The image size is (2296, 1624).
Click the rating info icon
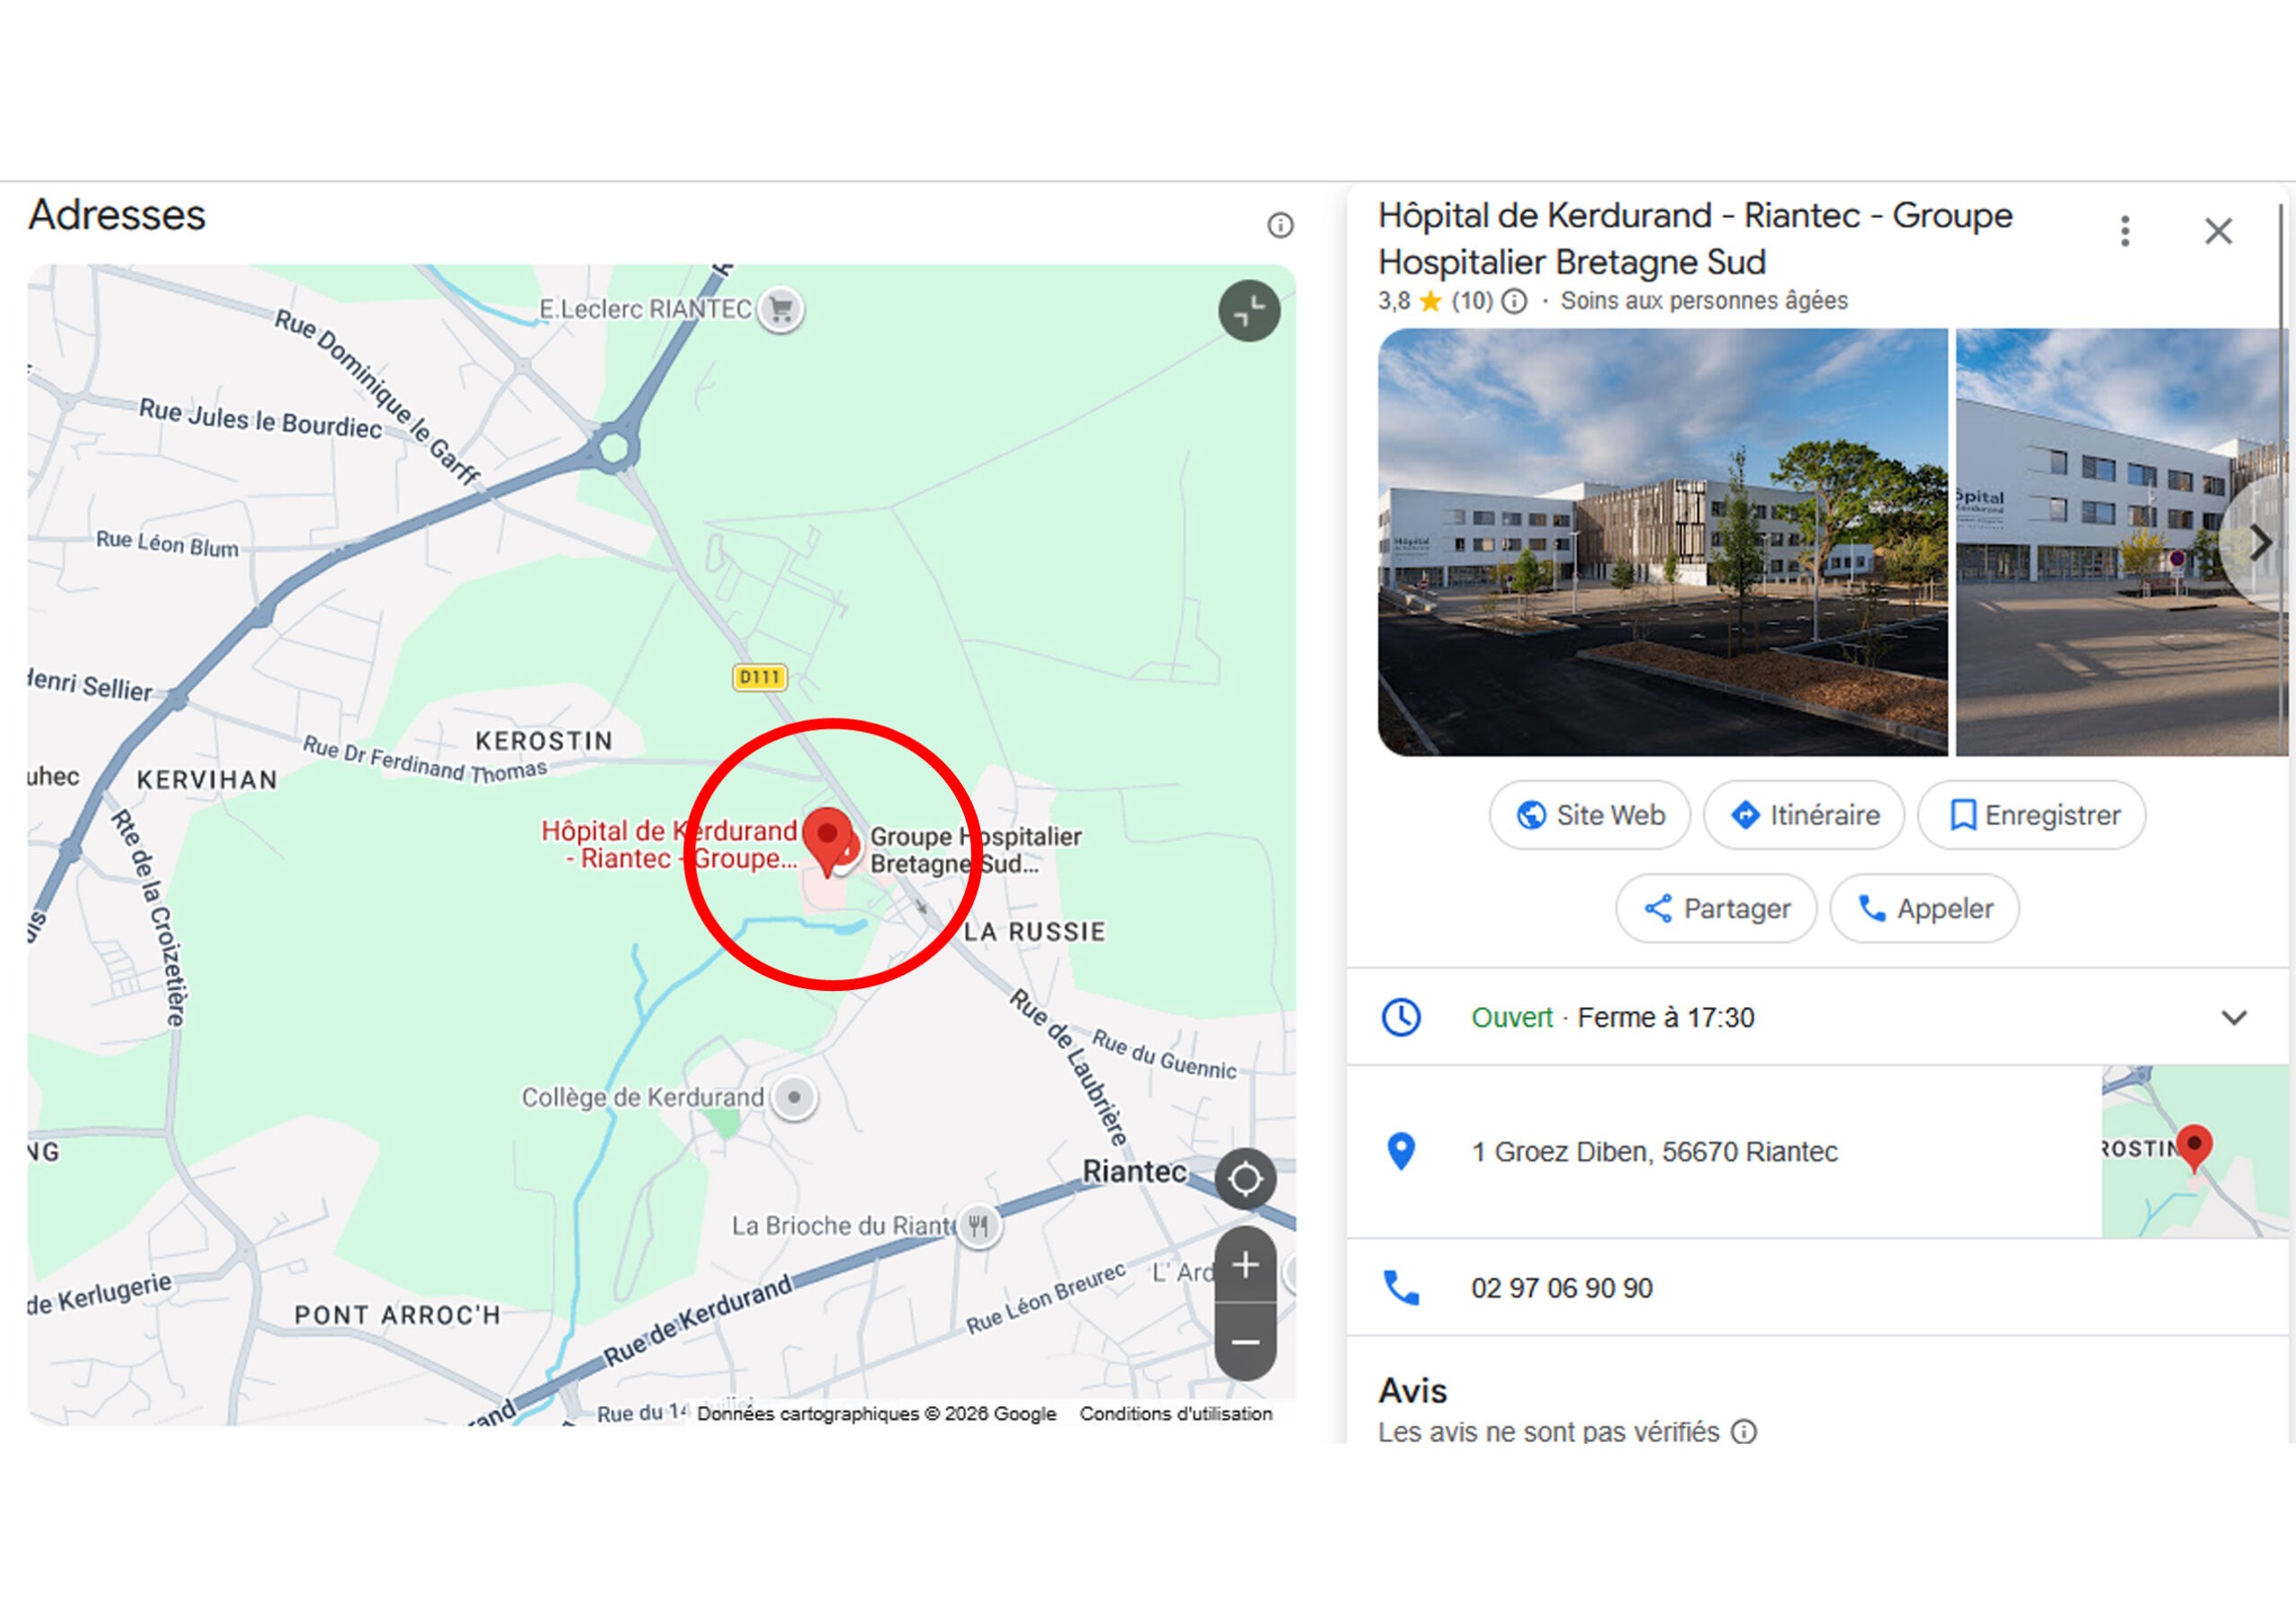(1515, 301)
